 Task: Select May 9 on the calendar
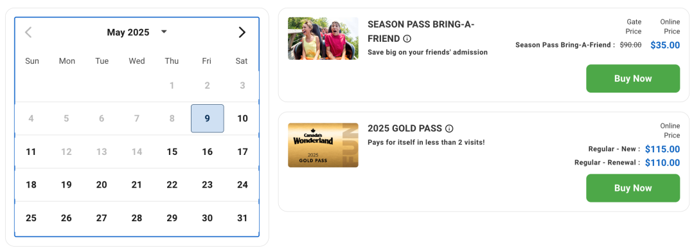(x=207, y=119)
